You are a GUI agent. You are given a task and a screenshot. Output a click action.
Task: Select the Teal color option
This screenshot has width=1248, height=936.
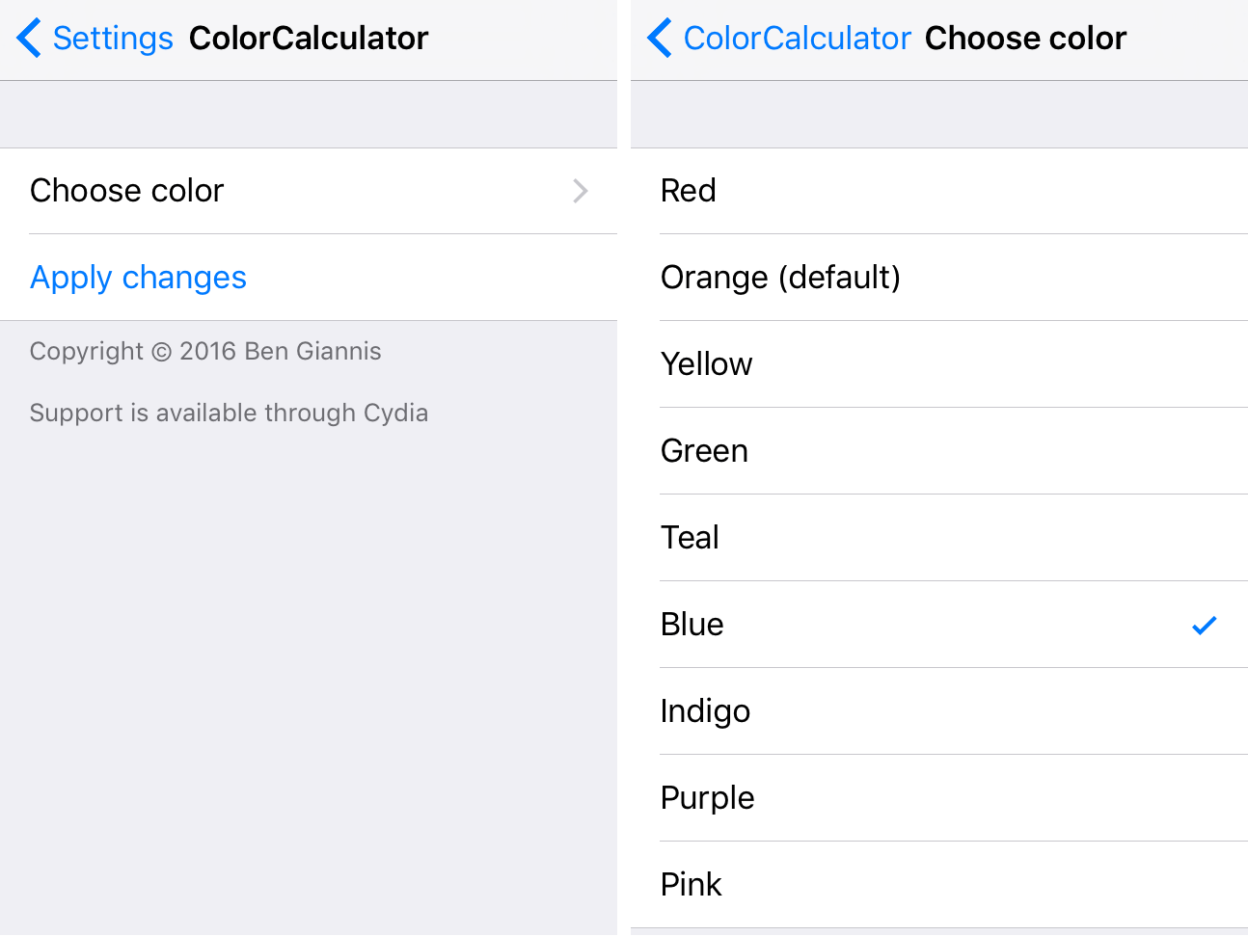pos(690,538)
